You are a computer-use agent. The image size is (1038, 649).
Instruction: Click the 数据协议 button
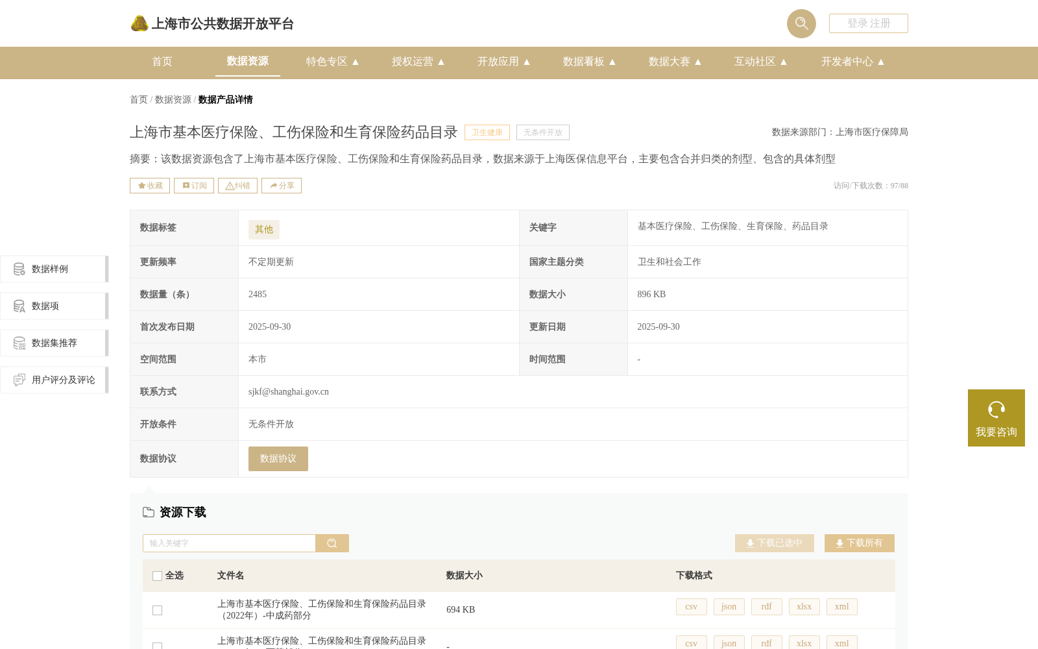coord(278,459)
